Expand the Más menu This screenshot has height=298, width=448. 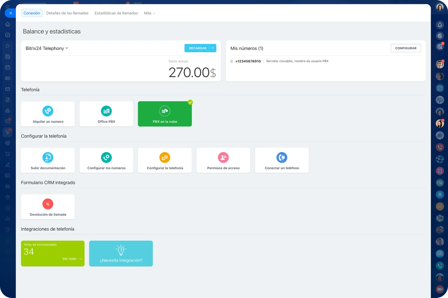[x=149, y=13]
